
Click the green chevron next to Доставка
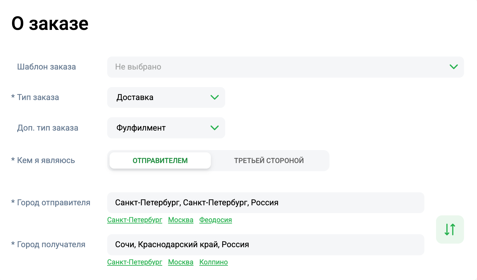[x=214, y=97]
